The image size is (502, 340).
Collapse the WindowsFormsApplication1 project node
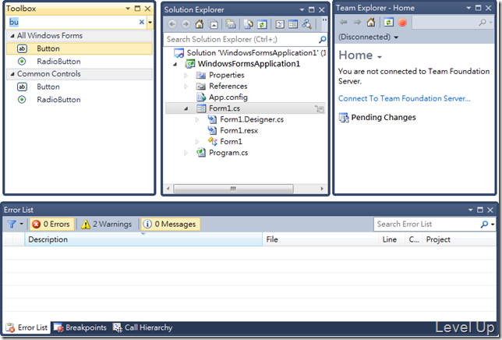click(x=175, y=64)
